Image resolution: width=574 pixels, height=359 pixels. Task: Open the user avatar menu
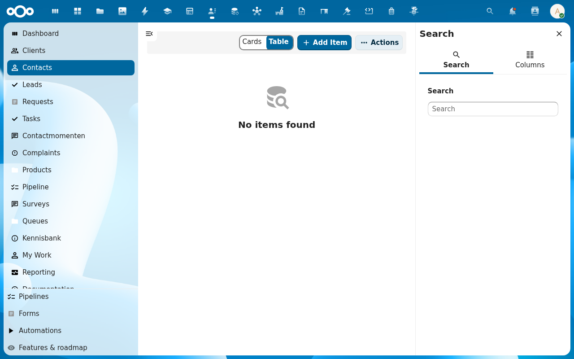tap(557, 11)
